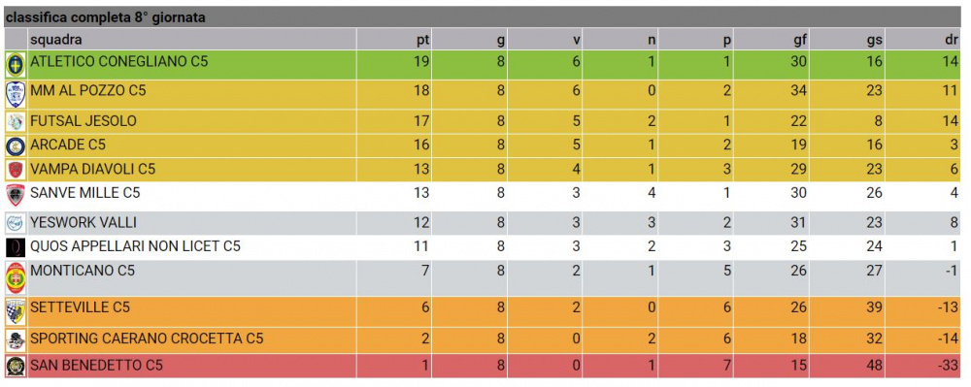Select the 'dr' goal difference column header
Image resolution: width=971 pixels, height=387 pixels.
coord(953,40)
